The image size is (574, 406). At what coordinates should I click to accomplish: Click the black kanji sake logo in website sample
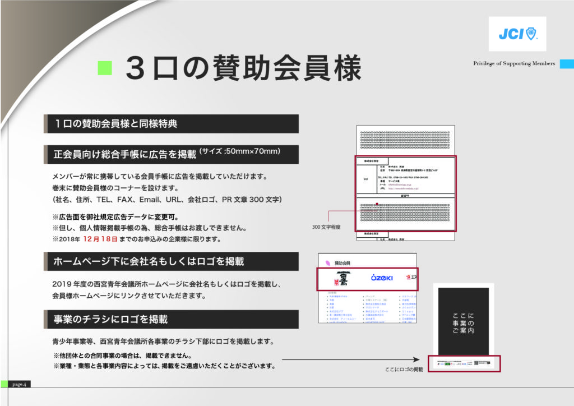point(342,279)
